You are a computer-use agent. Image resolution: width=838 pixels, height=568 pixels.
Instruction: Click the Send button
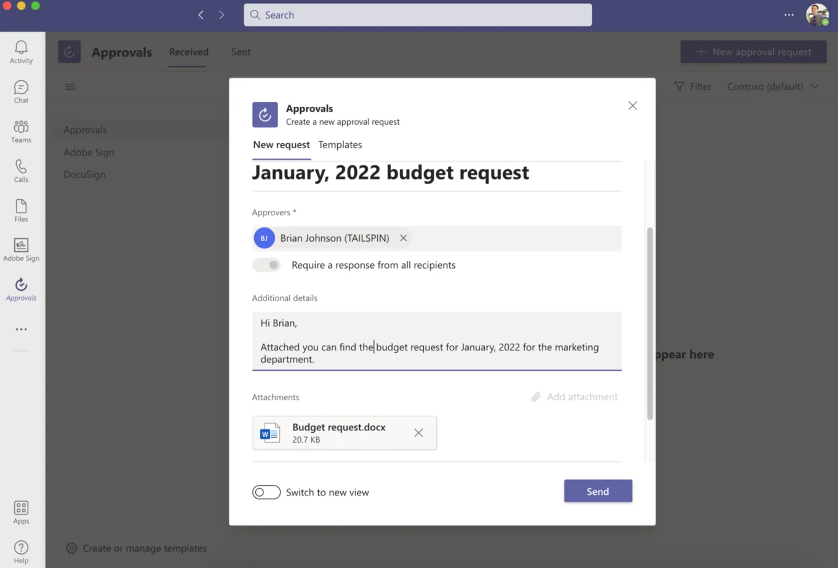click(x=598, y=491)
